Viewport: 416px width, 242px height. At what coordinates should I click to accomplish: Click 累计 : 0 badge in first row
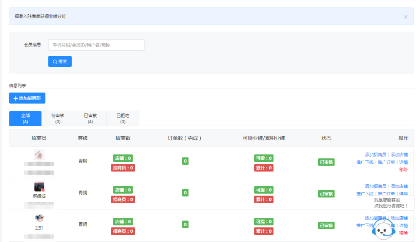click(264, 168)
